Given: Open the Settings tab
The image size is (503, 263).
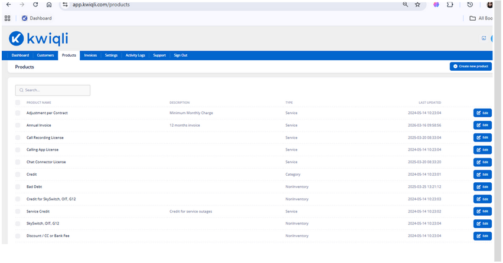Looking at the screenshot, I should (112, 55).
